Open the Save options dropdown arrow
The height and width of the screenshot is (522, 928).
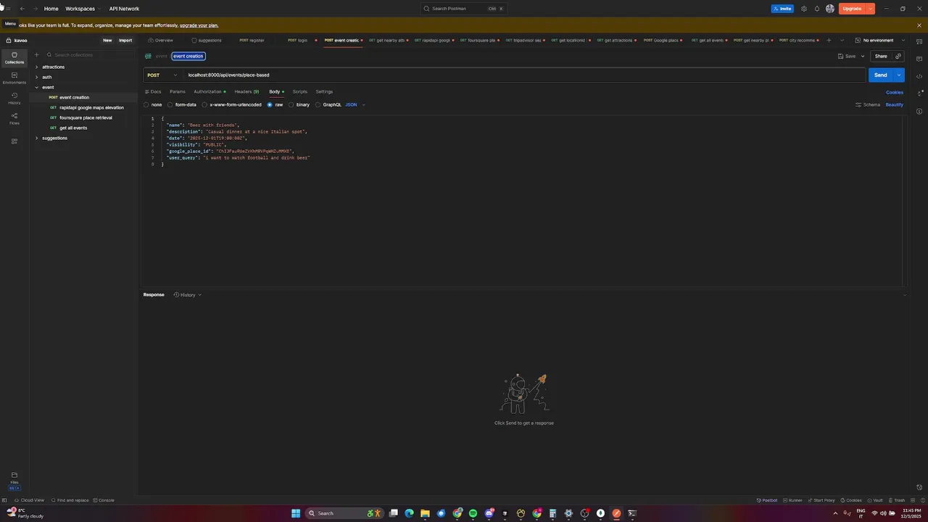[x=863, y=56]
